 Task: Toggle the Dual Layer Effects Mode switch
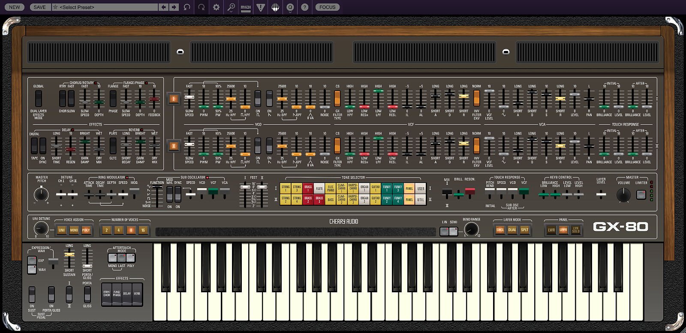tap(38, 99)
